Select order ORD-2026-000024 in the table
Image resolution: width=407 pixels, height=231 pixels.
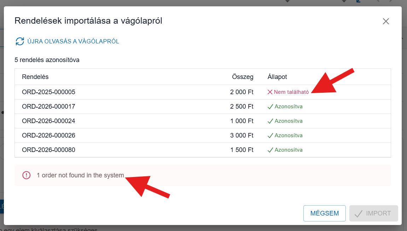click(49, 121)
